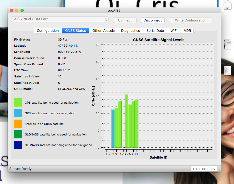Click the Disconnect button

click(x=153, y=20)
